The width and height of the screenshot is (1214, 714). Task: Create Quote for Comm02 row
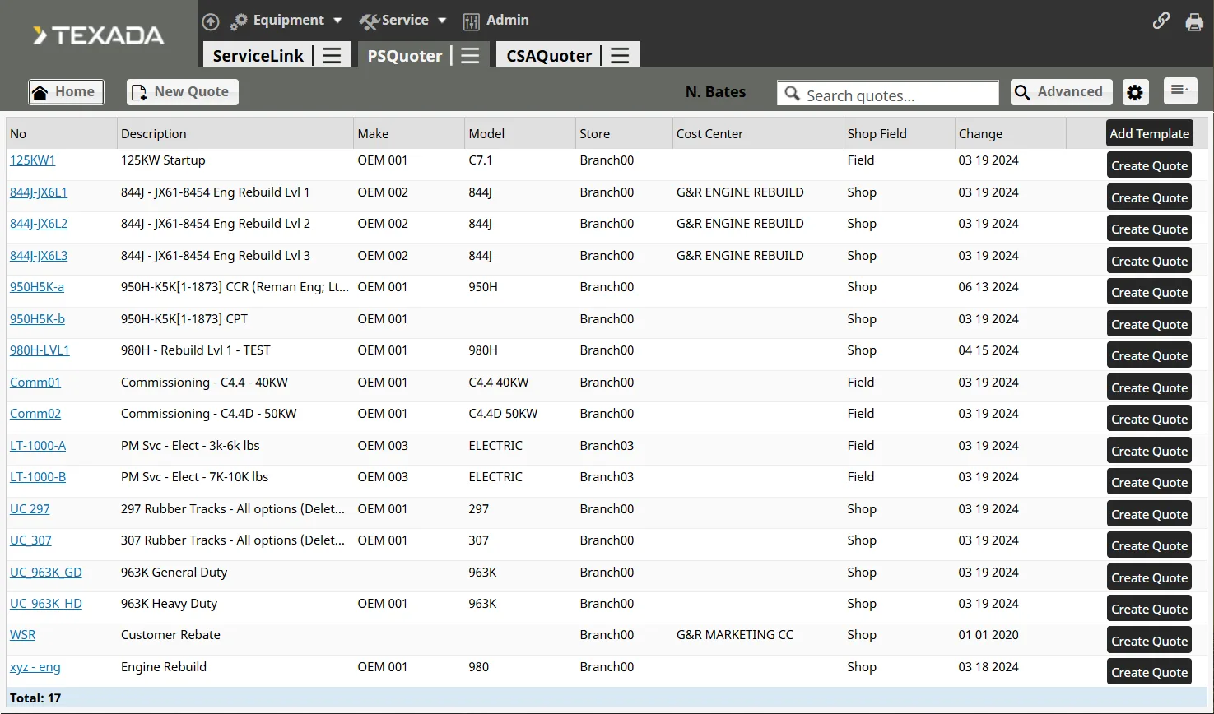click(x=1150, y=419)
